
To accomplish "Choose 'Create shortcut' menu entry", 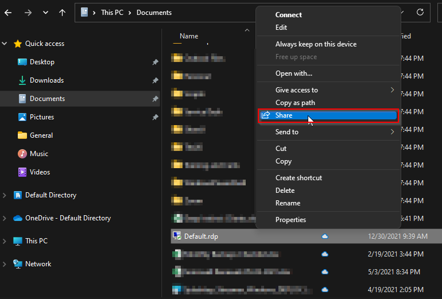I will (x=328, y=178).
